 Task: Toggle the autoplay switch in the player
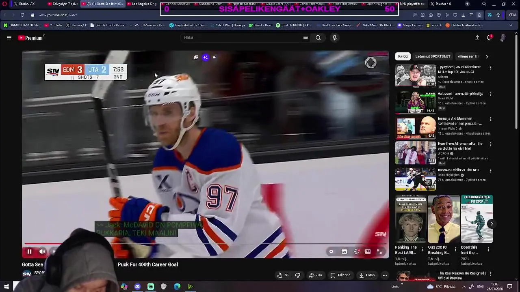coord(331,252)
